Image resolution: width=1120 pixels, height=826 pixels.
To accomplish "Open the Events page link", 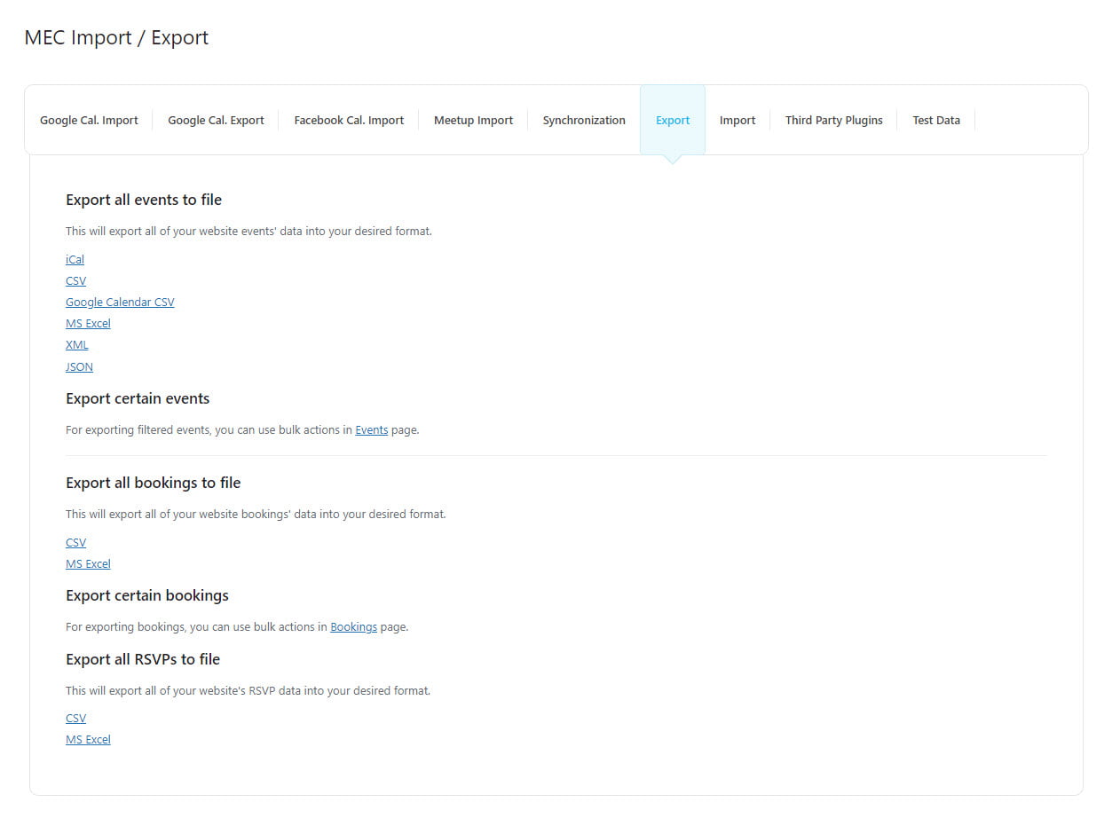I will (371, 430).
